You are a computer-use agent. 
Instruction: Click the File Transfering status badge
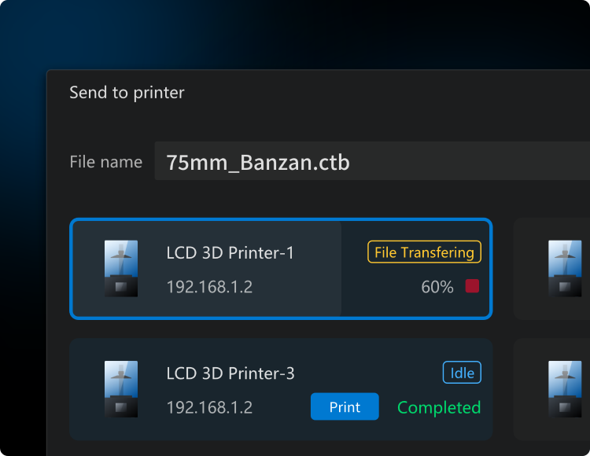tap(424, 252)
